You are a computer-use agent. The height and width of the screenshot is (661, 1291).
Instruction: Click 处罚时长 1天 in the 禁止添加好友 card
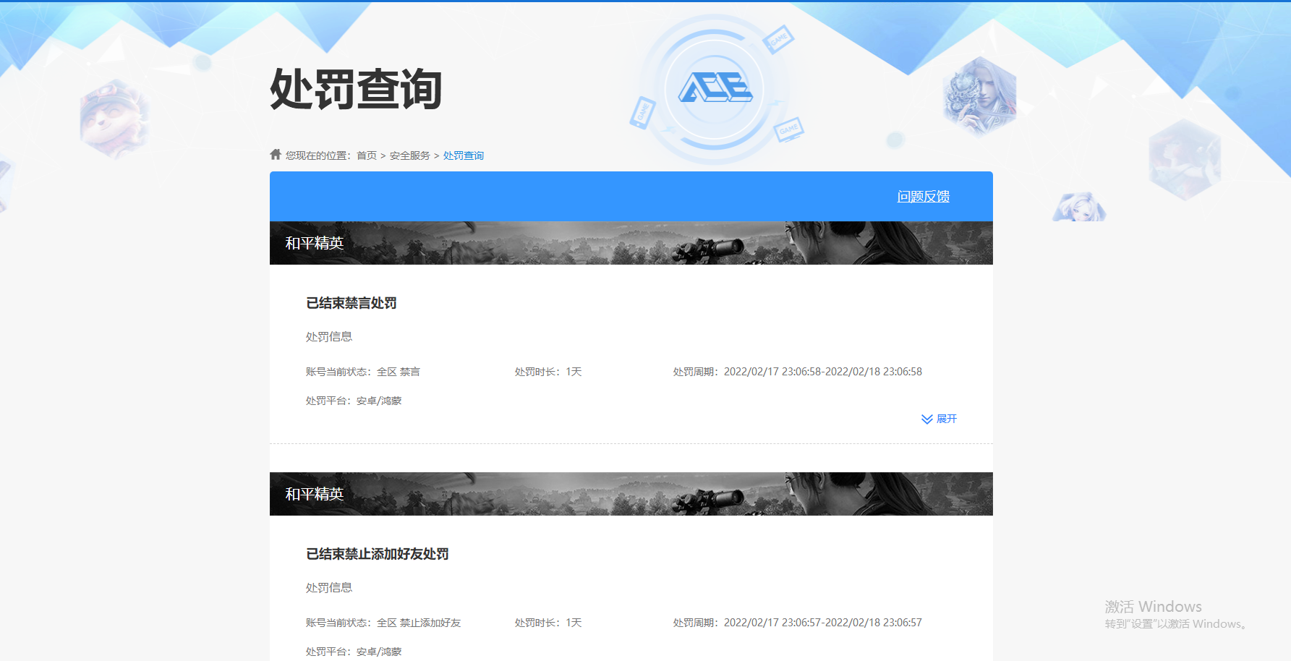point(548,623)
